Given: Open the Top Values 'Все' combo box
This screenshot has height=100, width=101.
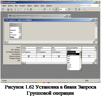Looking at the screenshot, I should click(63, 9).
